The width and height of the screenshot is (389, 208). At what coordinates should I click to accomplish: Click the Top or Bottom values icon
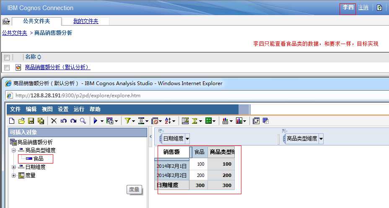click(141, 121)
